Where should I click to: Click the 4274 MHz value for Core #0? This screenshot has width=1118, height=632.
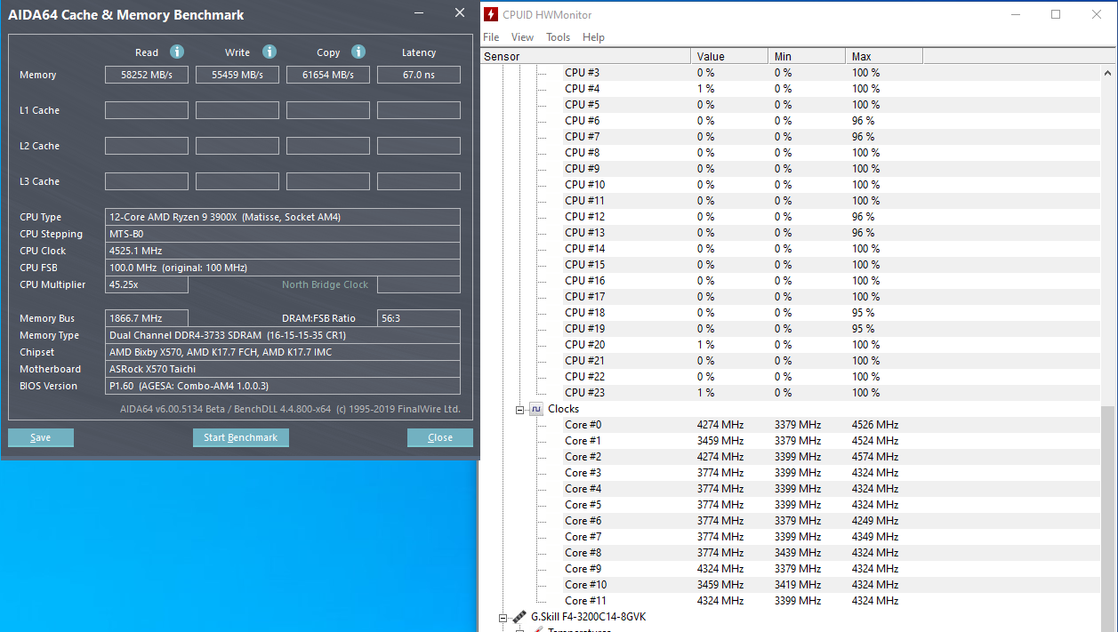tap(720, 425)
